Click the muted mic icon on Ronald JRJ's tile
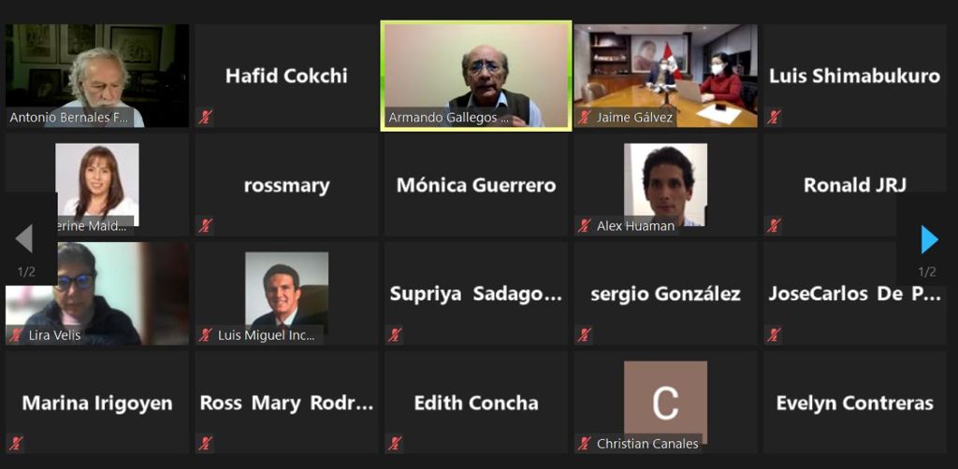 [774, 226]
